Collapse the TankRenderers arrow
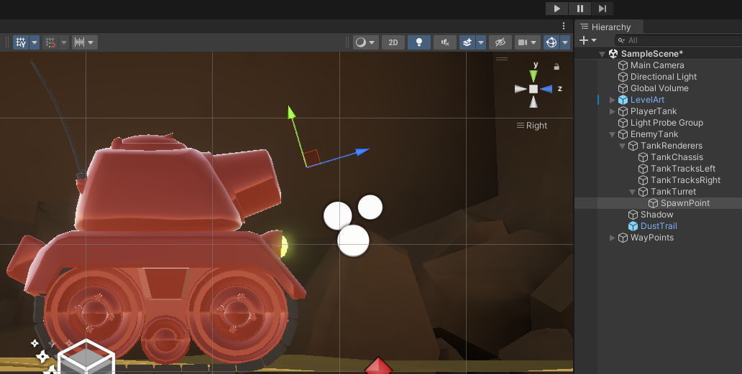 (x=622, y=146)
